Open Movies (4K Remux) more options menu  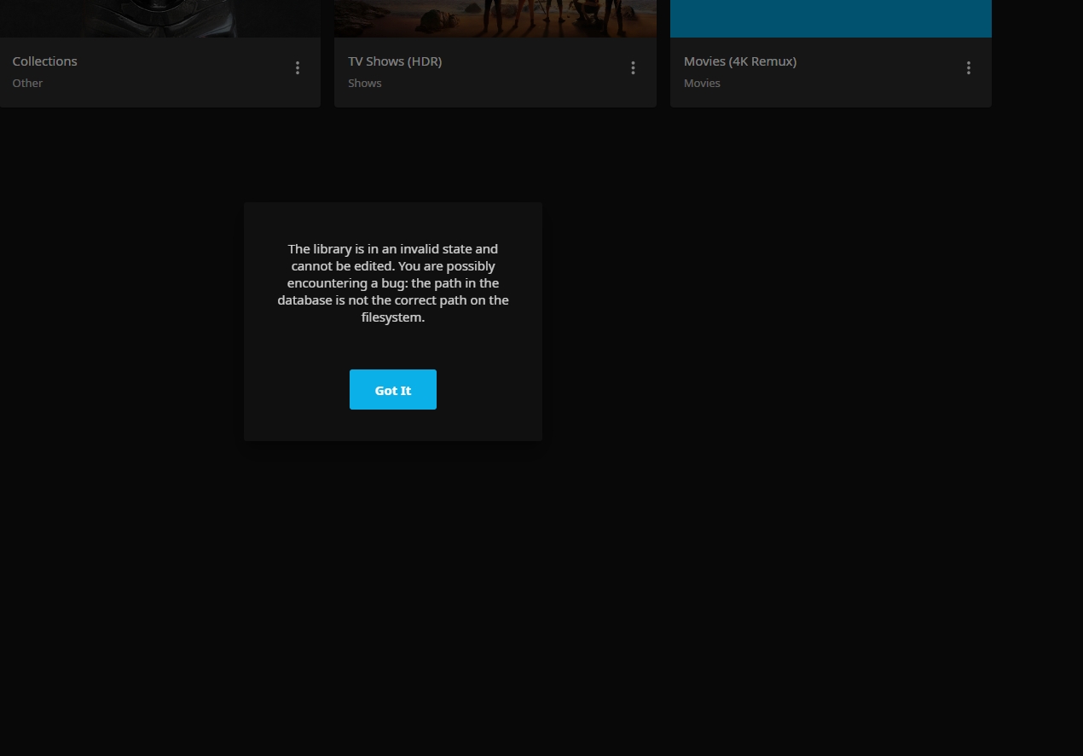coord(969,68)
